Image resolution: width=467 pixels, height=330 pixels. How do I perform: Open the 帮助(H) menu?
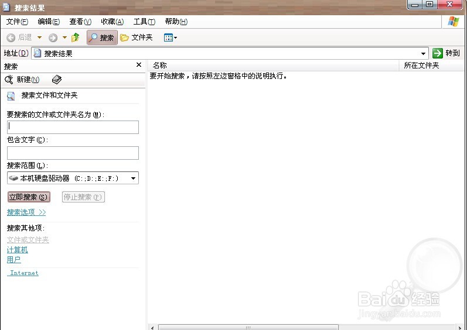[x=176, y=22]
